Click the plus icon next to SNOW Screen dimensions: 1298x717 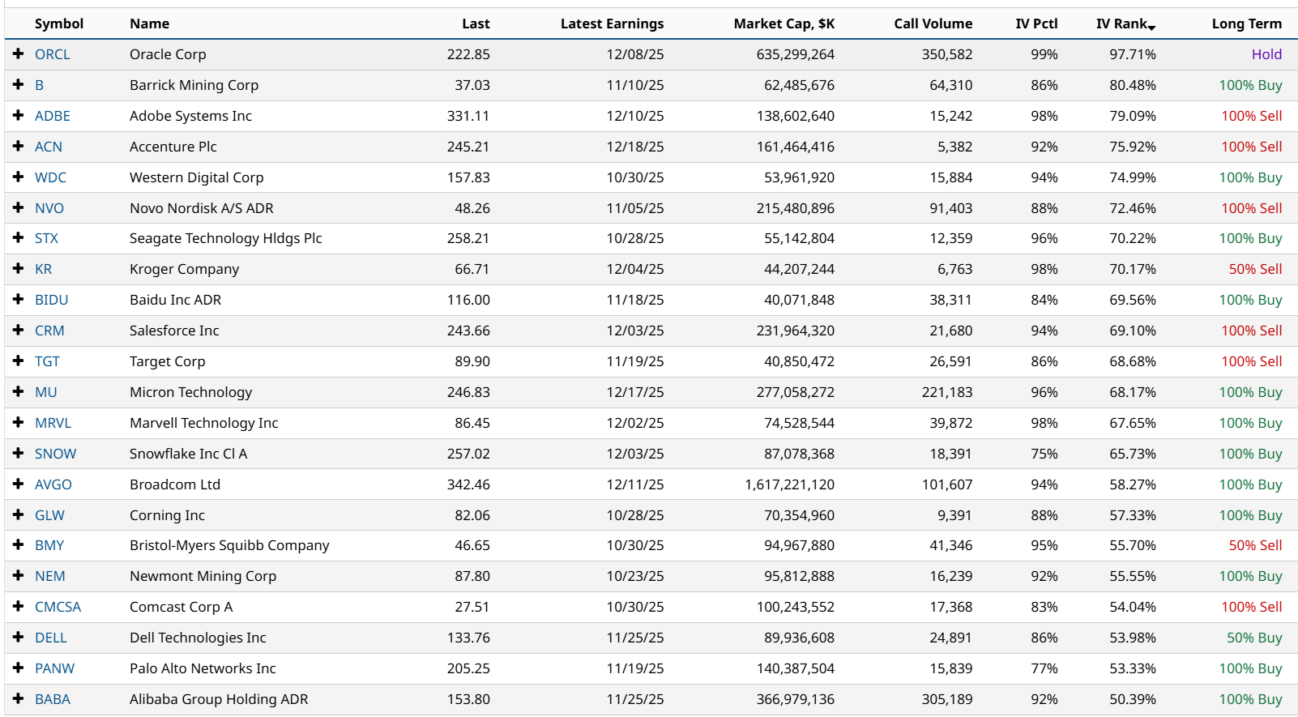tap(18, 453)
